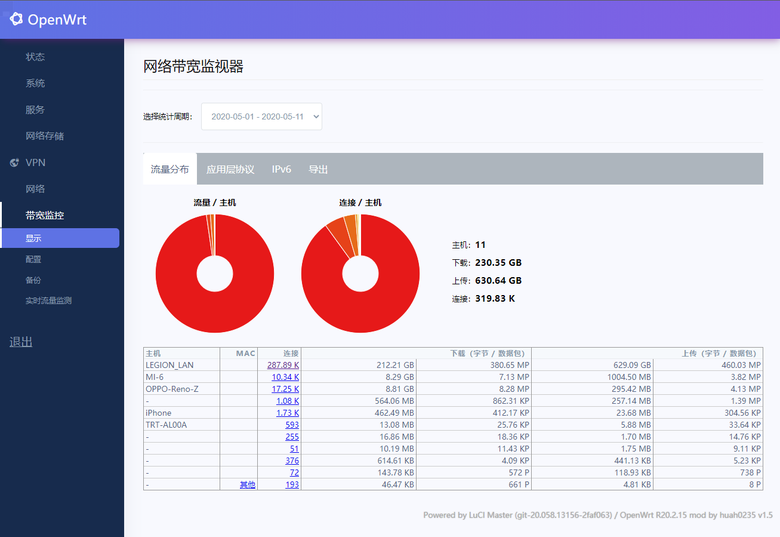780x537 pixels.
Task: Click the 230.35 GB total download value
Action: pyautogui.click(x=498, y=263)
